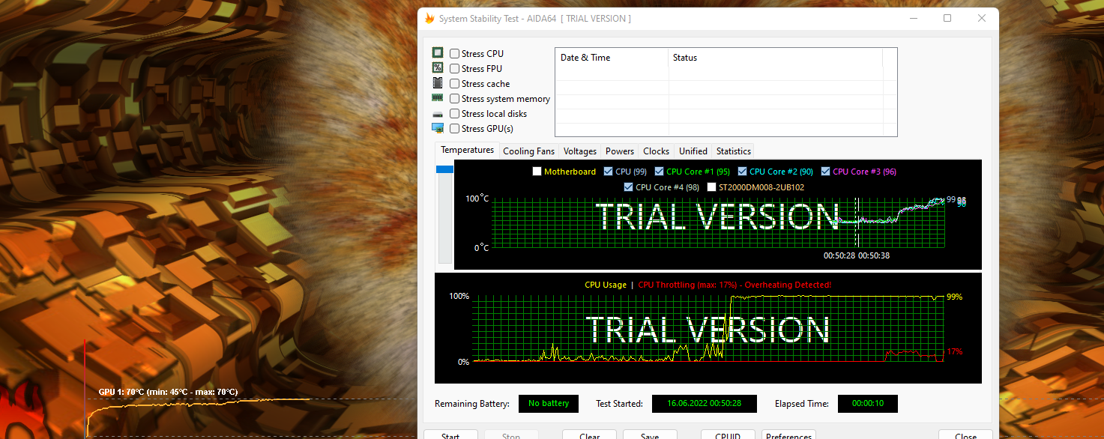The width and height of the screenshot is (1104, 439).
Task: Check Stress system memory option
Action: [x=455, y=99]
